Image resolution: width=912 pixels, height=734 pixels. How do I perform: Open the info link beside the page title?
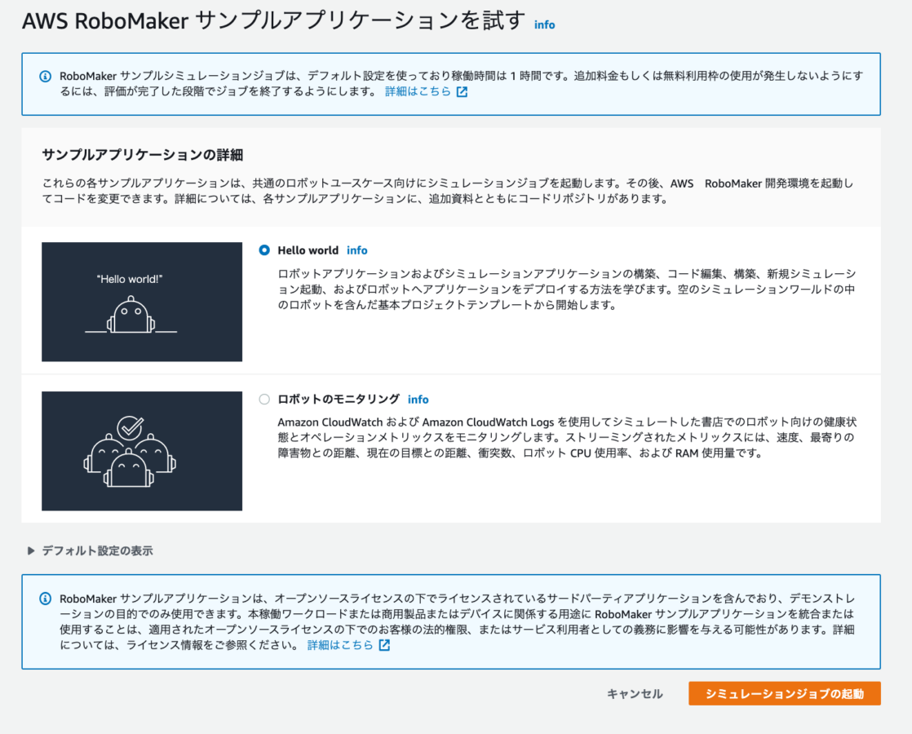pyautogui.click(x=544, y=24)
